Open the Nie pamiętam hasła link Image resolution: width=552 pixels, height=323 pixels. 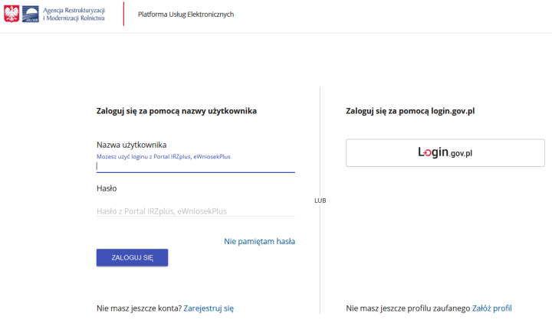(259, 241)
